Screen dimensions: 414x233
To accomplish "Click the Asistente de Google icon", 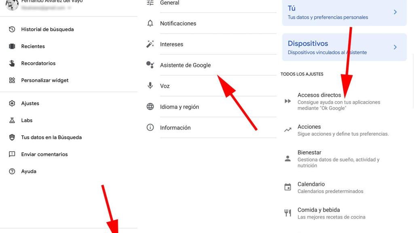I will (150, 65).
